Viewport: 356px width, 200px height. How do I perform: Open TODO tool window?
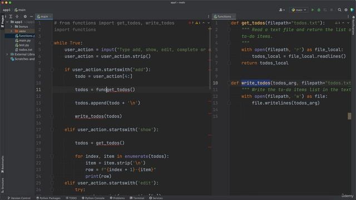(71, 198)
